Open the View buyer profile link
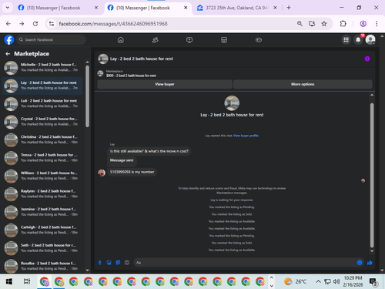Viewport: 385px width, 289px height. coord(246,136)
